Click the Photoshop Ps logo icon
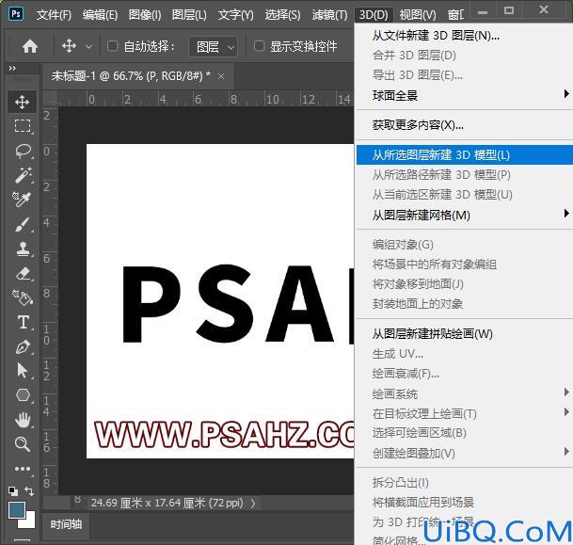Screen dimensions: 573x545 coord(16,14)
